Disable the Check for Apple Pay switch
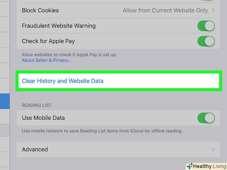 point(206,41)
